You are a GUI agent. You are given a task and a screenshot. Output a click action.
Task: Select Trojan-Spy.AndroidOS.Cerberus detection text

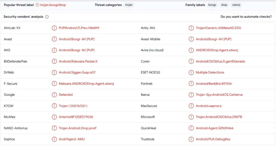[219, 95]
